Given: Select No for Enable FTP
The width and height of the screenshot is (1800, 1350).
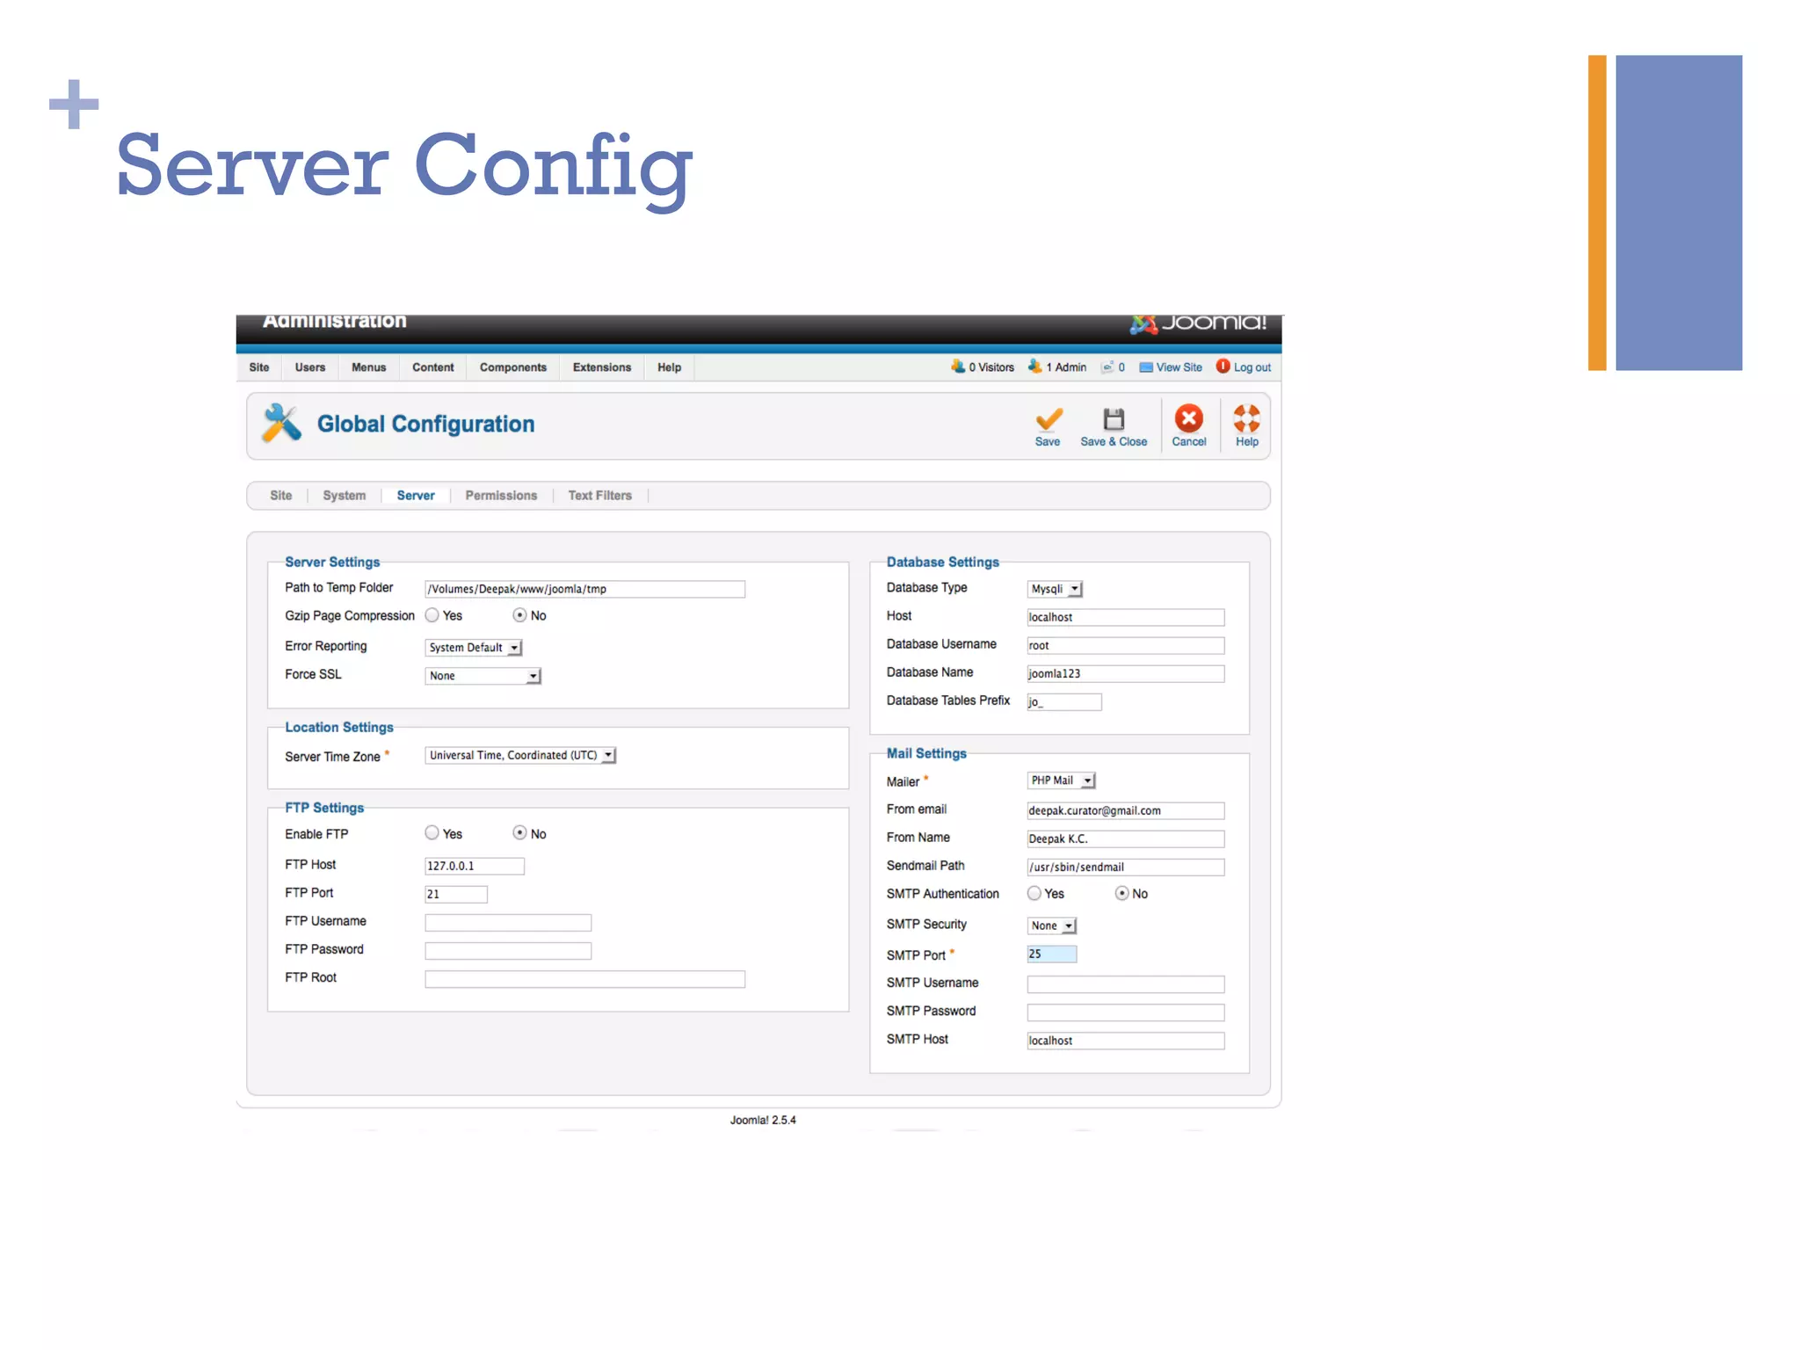Looking at the screenshot, I should [519, 832].
